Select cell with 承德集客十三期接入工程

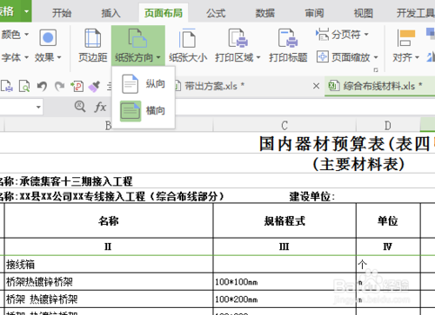77,181
